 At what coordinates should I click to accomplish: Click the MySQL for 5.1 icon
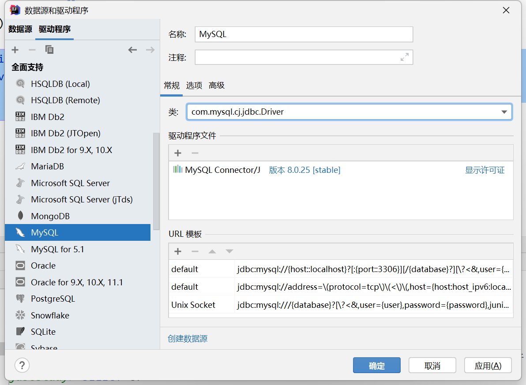[x=20, y=249]
